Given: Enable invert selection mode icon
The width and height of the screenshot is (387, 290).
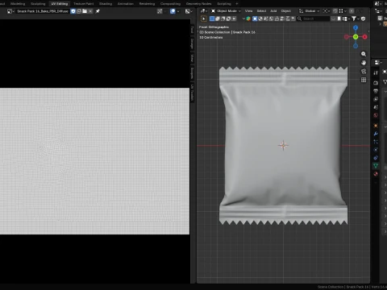Looking at the screenshot, I should (228, 19).
